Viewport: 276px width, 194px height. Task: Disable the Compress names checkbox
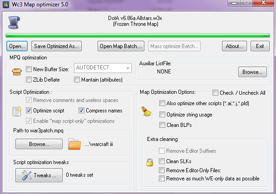pyautogui.click(x=81, y=111)
